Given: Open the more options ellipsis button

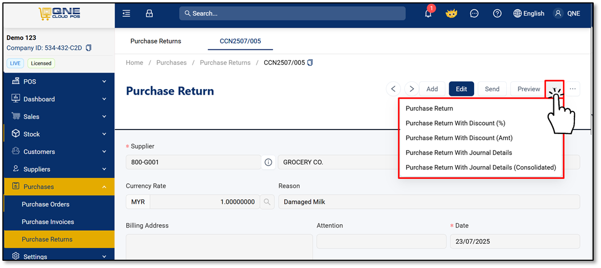Looking at the screenshot, I should 573,89.
